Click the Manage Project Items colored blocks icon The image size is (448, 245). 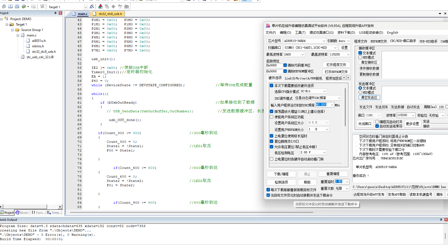[x=100, y=6]
